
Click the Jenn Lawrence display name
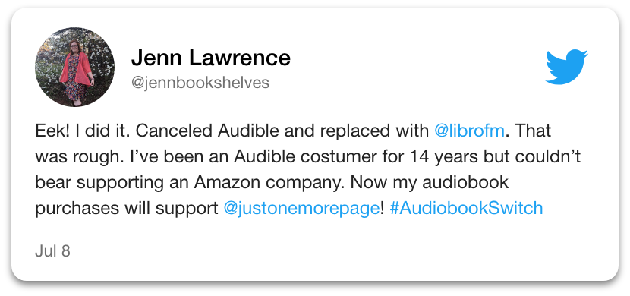(210, 58)
